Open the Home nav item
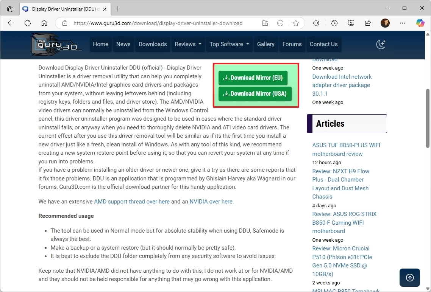 pos(101,44)
